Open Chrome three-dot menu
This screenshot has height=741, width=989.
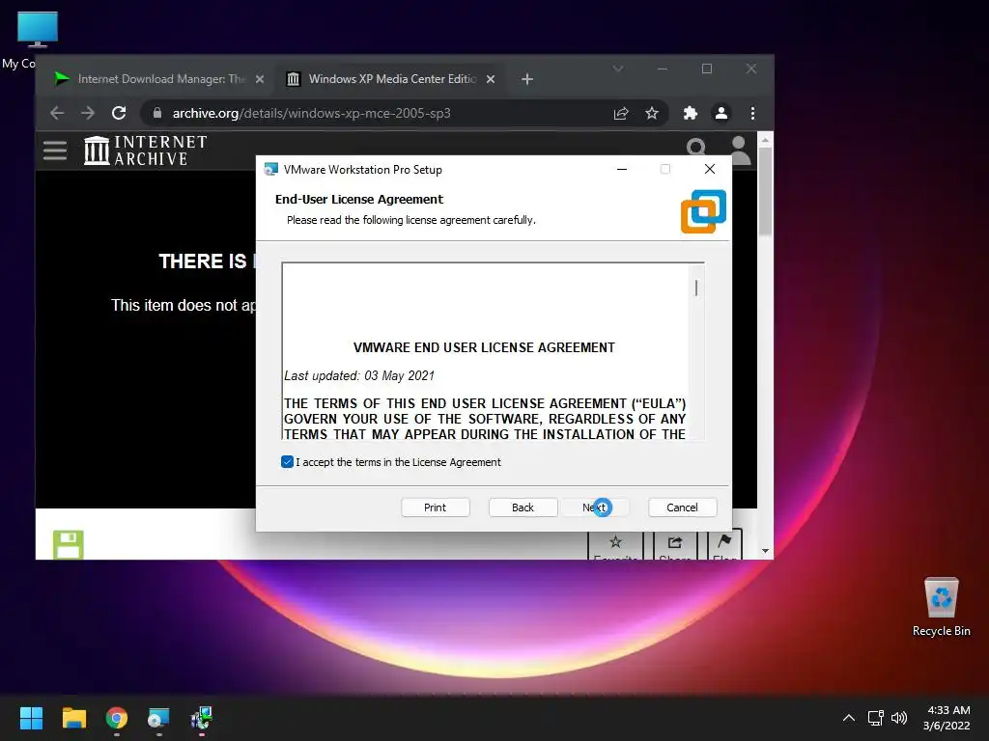coord(752,113)
